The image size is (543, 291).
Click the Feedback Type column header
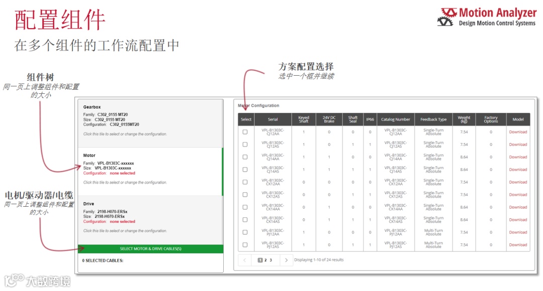(x=433, y=119)
